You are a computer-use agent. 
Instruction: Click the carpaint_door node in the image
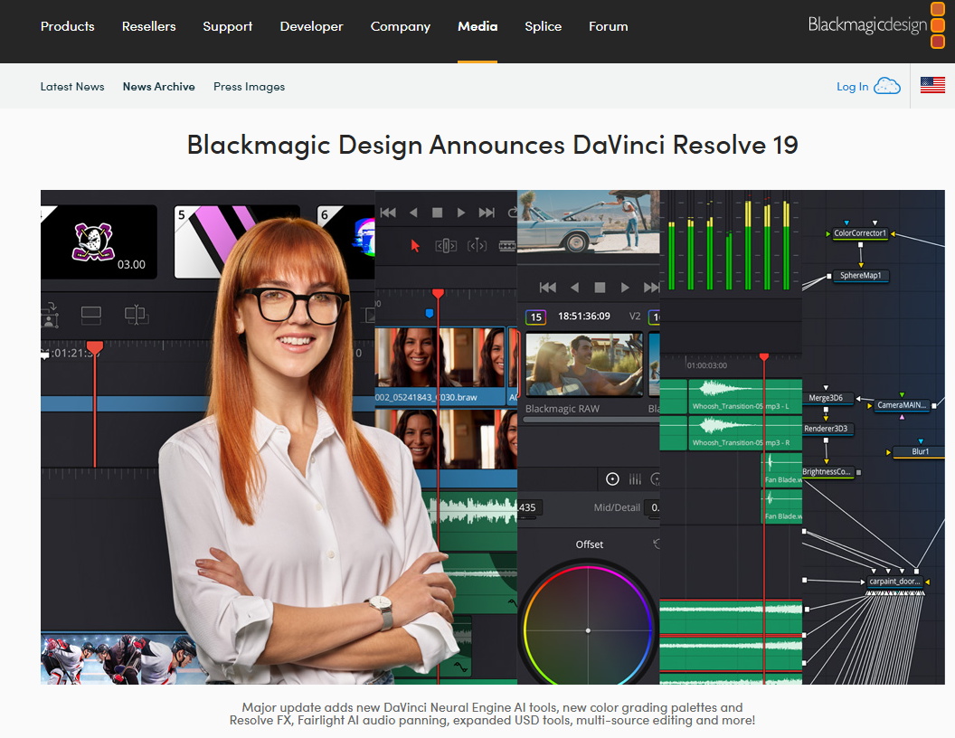(894, 582)
